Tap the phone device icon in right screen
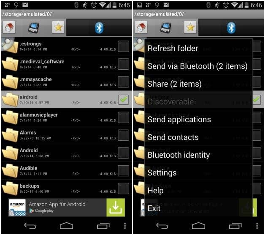 pos(165,27)
